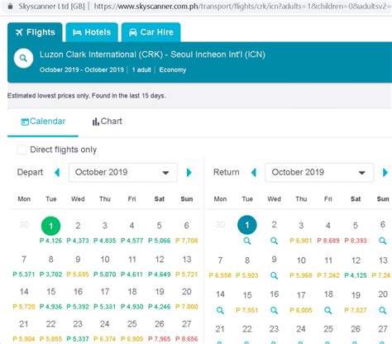The height and width of the screenshot is (344, 392).
Task: Go to previous month in Return calendar
Action: pos(254,173)
